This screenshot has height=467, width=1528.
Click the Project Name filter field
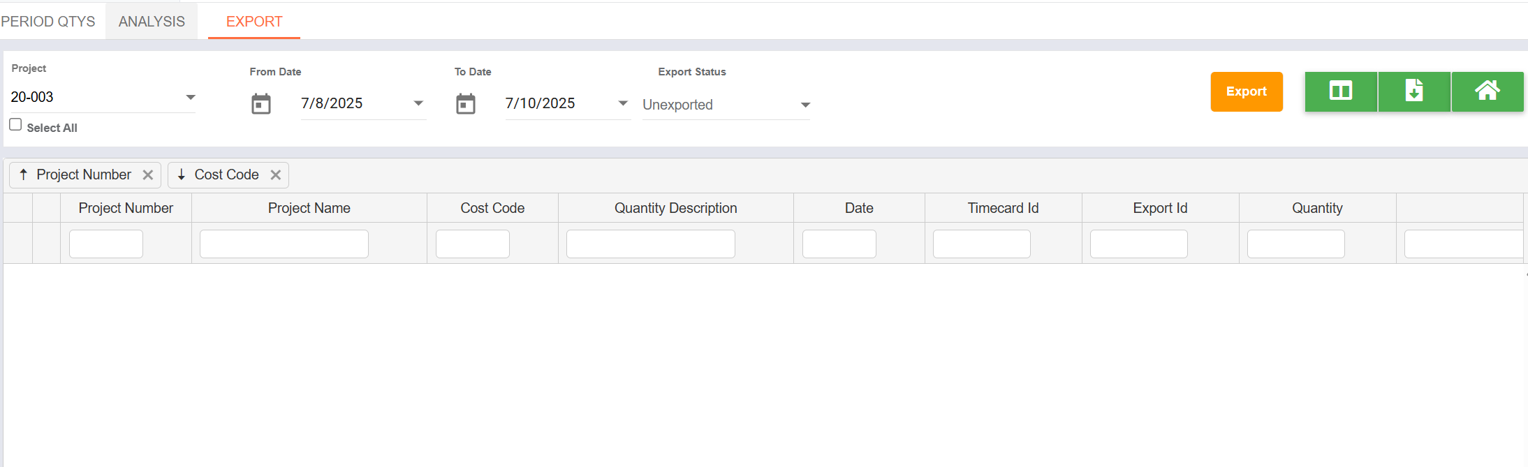point(284,244)
